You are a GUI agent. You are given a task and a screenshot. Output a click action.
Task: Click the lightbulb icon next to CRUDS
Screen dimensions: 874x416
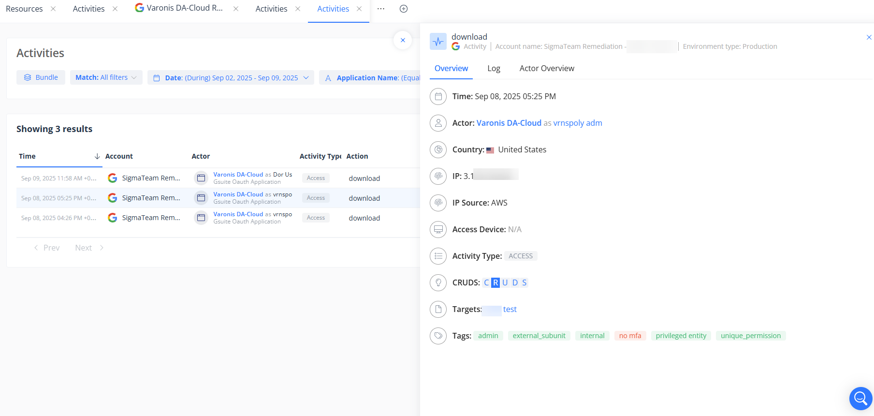tap(438, 282)
